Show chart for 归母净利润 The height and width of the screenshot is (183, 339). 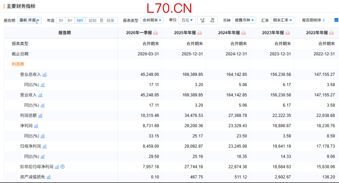pos(44,146)
